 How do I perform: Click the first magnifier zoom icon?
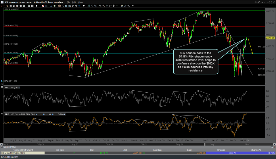click(100, 6)
